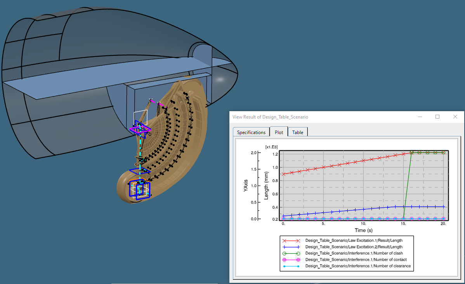
Task: Select the white square frame above the magenta diamond
Action: click(141, 112)
